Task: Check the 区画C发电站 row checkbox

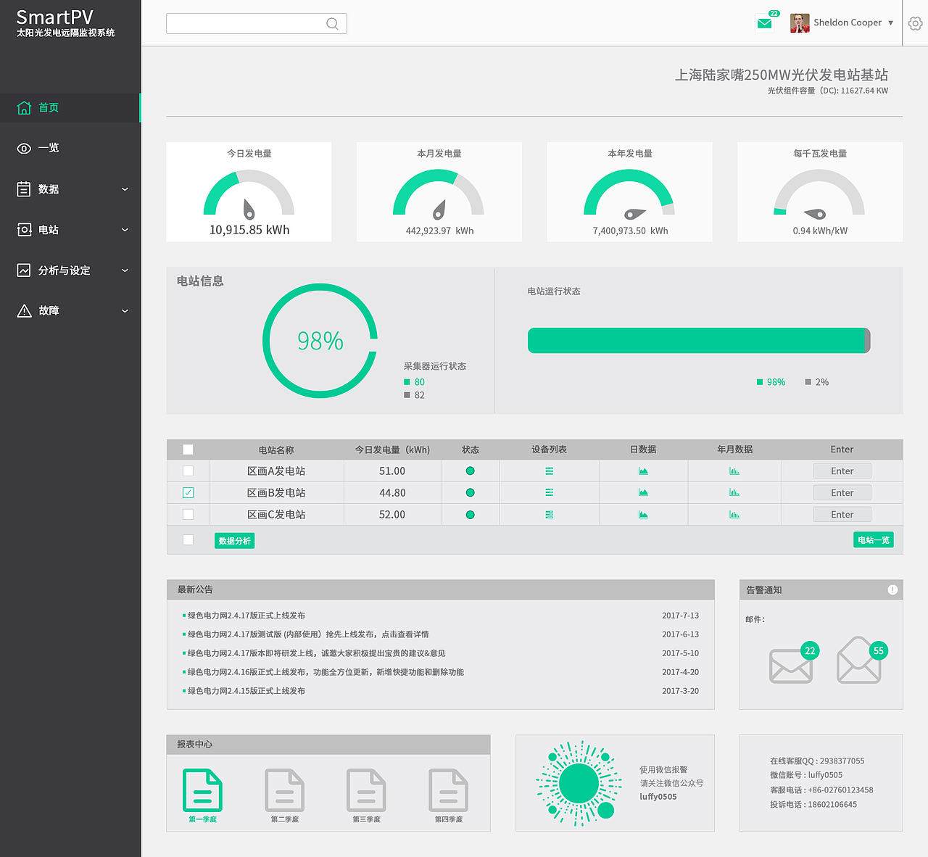Action: point(188,515)
